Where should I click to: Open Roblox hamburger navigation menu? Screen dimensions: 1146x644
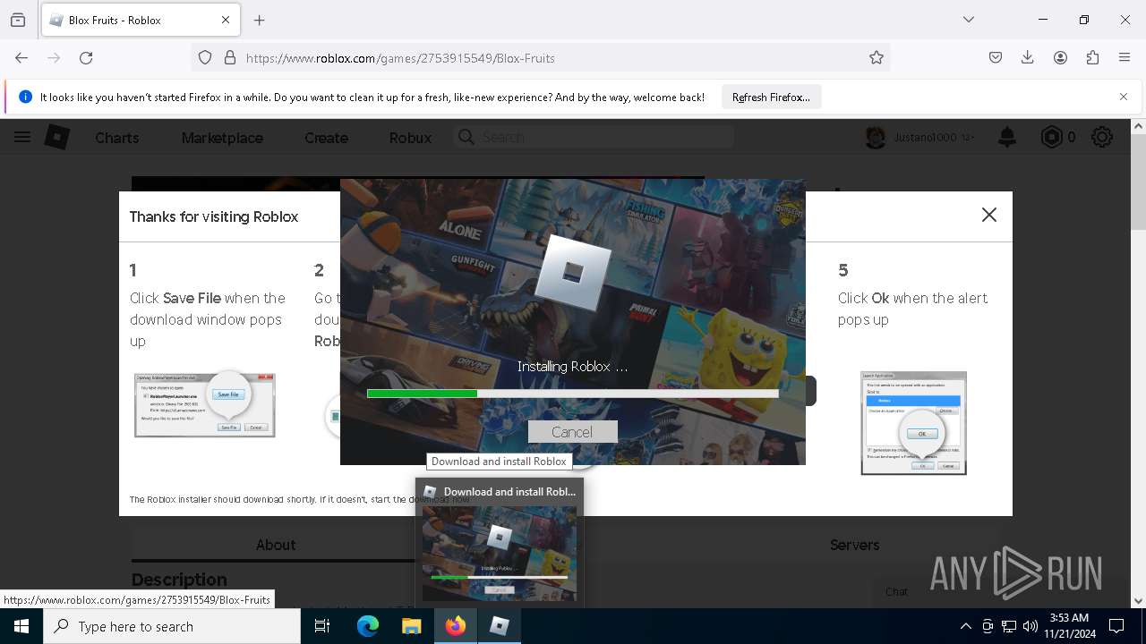[x=22, y=137]
